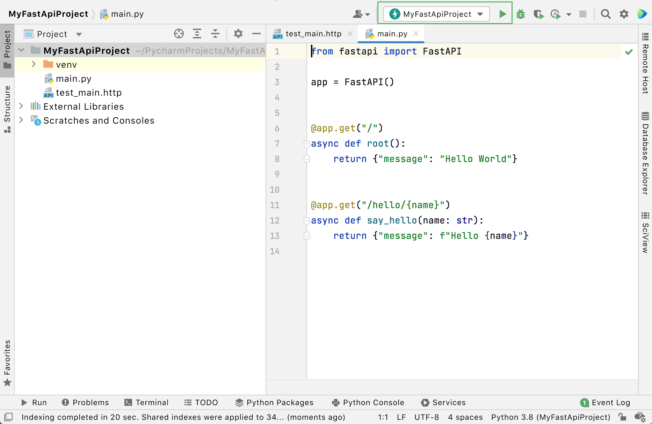Expand all nodes in the Project panel
Screen dimensions: 652x424
click(197, 34)
